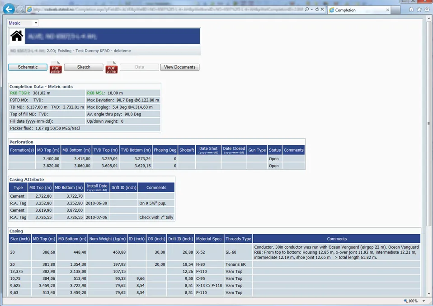This screenshot has width=433, height=306.
Task: Open browser Tools with the gear icon
Action: 426,9
